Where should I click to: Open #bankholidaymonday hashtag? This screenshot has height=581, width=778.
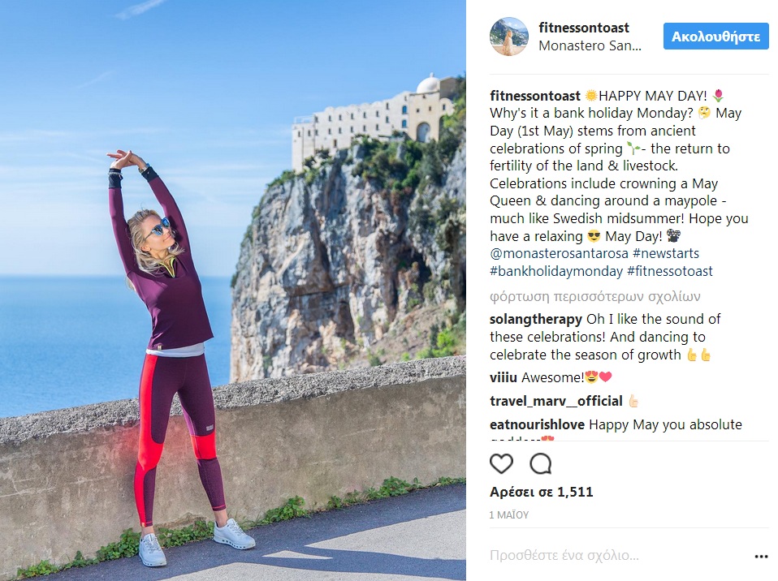pyautogui.click(x=555, y=272)
